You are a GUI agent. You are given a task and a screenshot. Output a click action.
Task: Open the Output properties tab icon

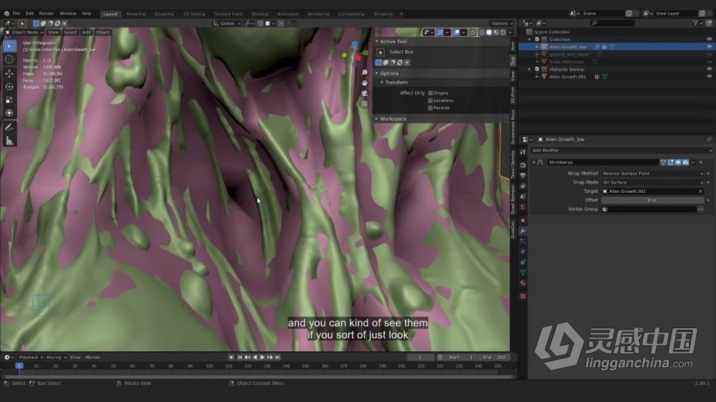click(523, 175)
